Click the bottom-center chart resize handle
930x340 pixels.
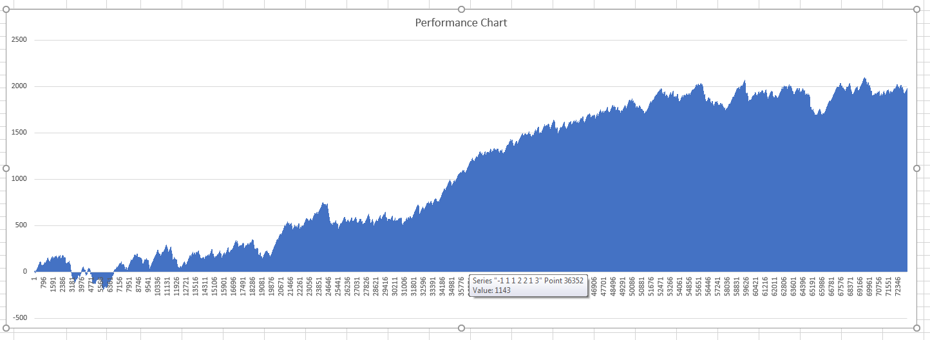[x=461, y=328]
